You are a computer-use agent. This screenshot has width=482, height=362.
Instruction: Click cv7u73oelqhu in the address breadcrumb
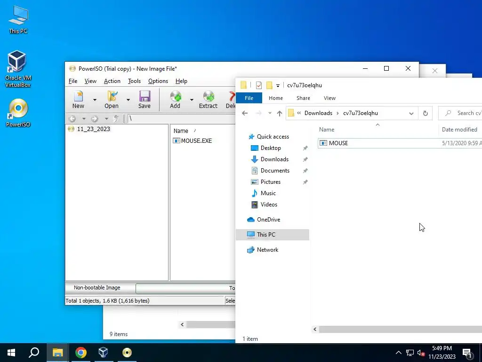360,113
